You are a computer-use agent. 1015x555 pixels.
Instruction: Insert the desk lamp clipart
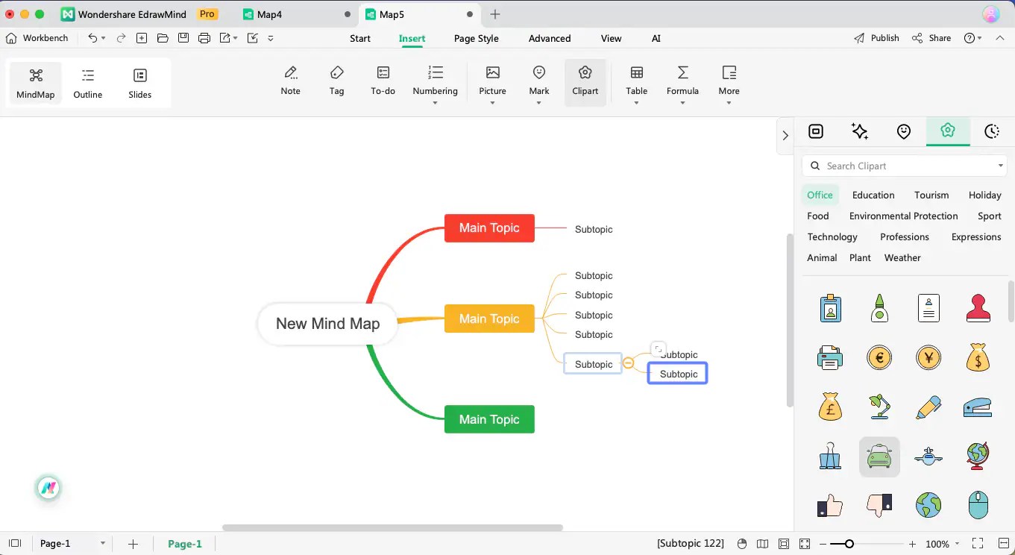[x=880, y=407]
